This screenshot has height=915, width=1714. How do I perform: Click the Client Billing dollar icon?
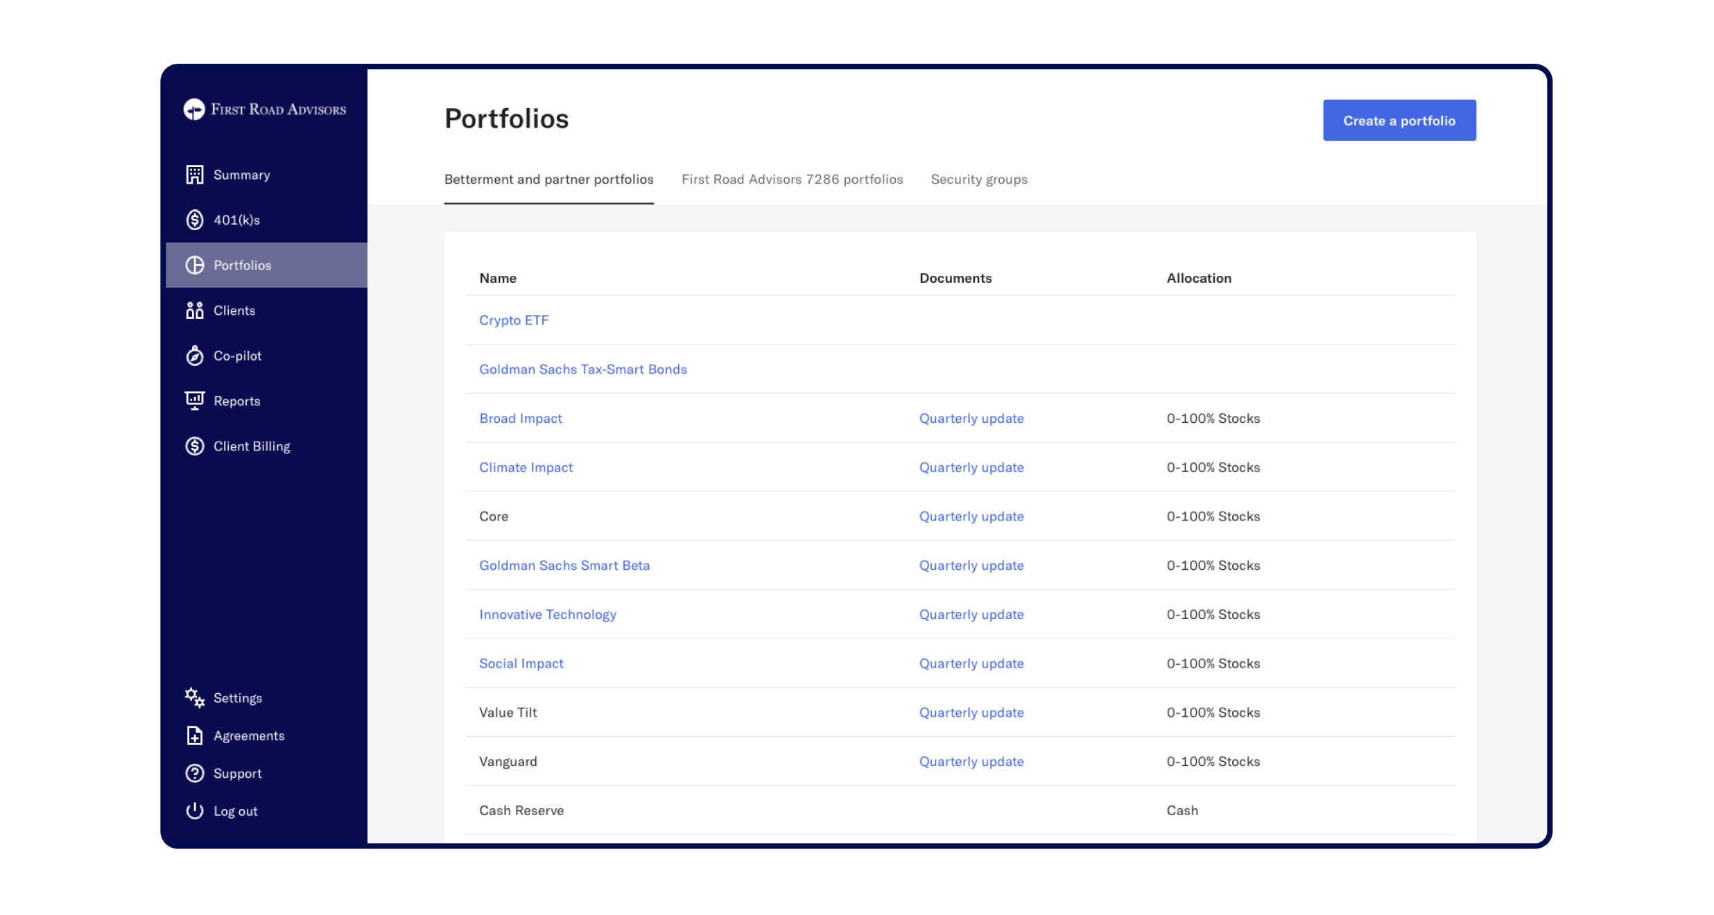195,446
